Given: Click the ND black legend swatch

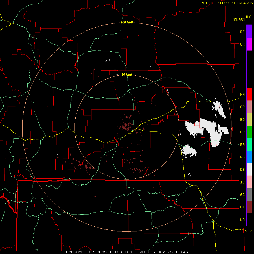Looking at the screenshot, I should pyautogui.click(x=249, y=220).
